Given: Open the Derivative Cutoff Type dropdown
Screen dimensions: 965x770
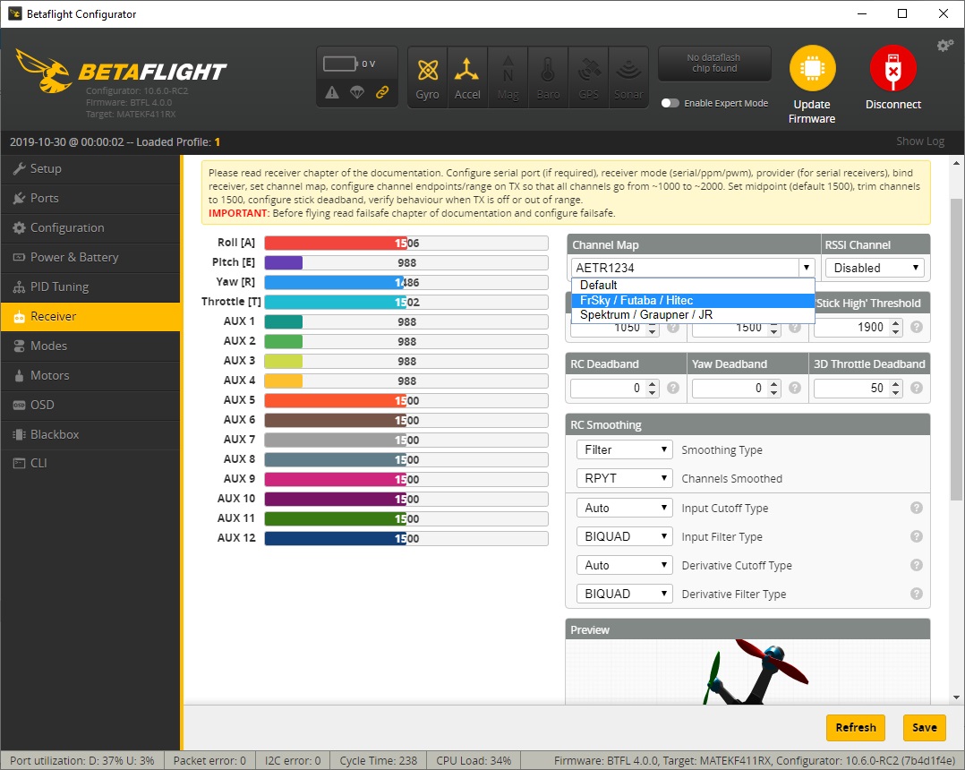Looking at the screenshot, I should [623, 565].
